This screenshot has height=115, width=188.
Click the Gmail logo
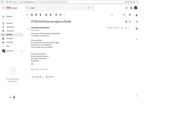(12, 8)
